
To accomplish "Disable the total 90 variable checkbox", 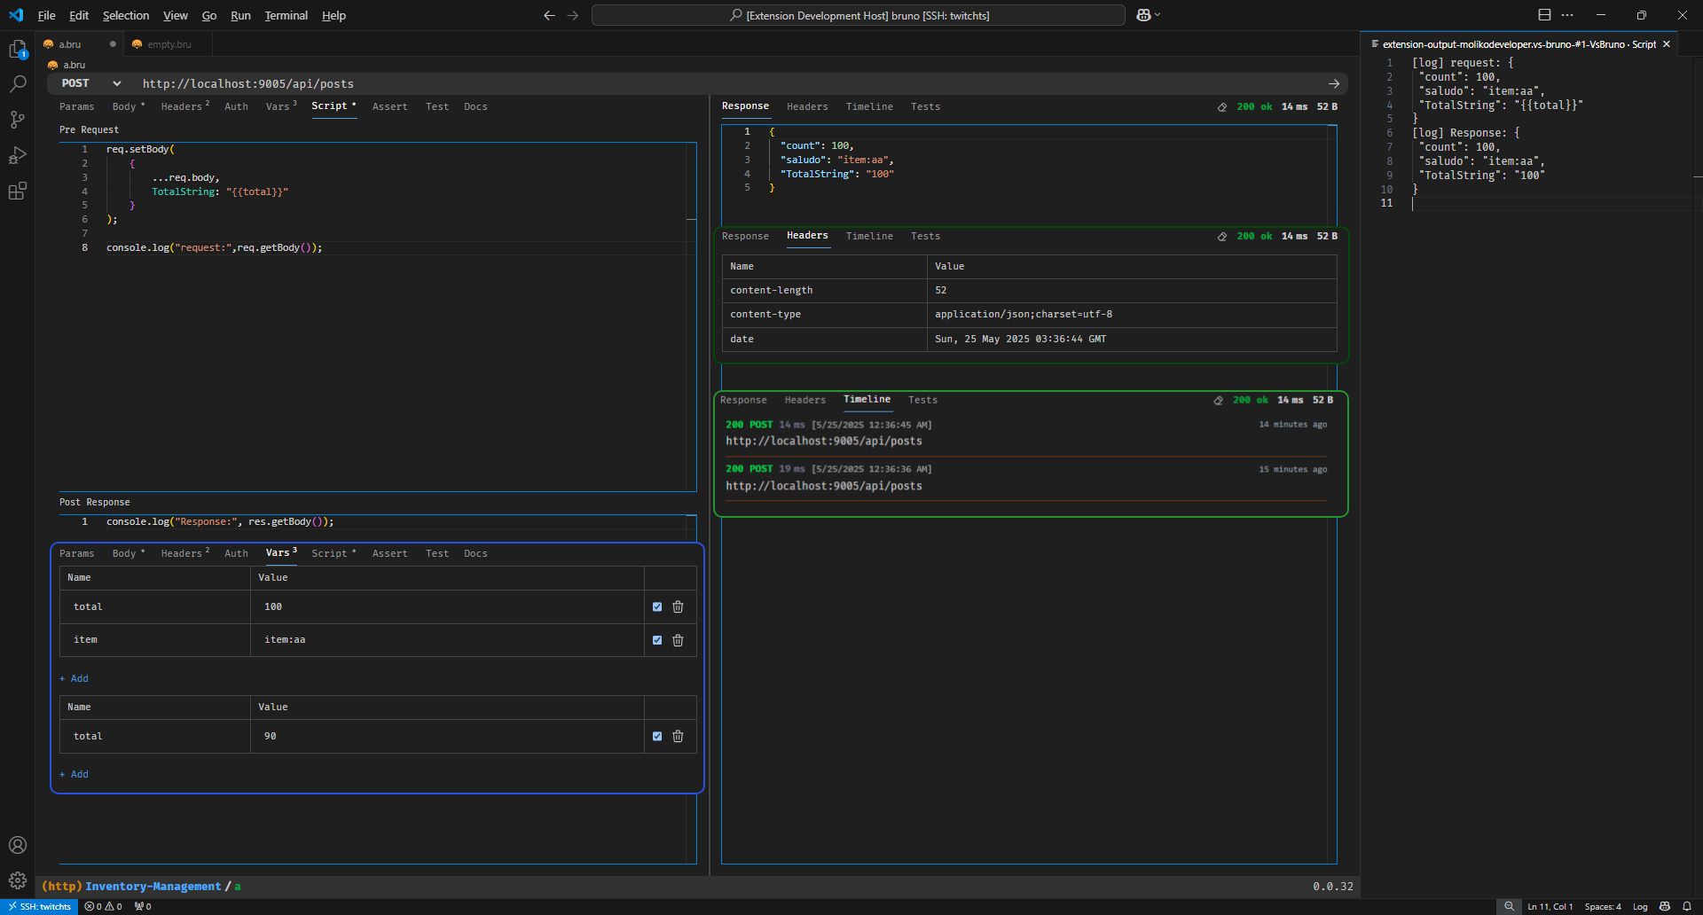I will 657,736.
